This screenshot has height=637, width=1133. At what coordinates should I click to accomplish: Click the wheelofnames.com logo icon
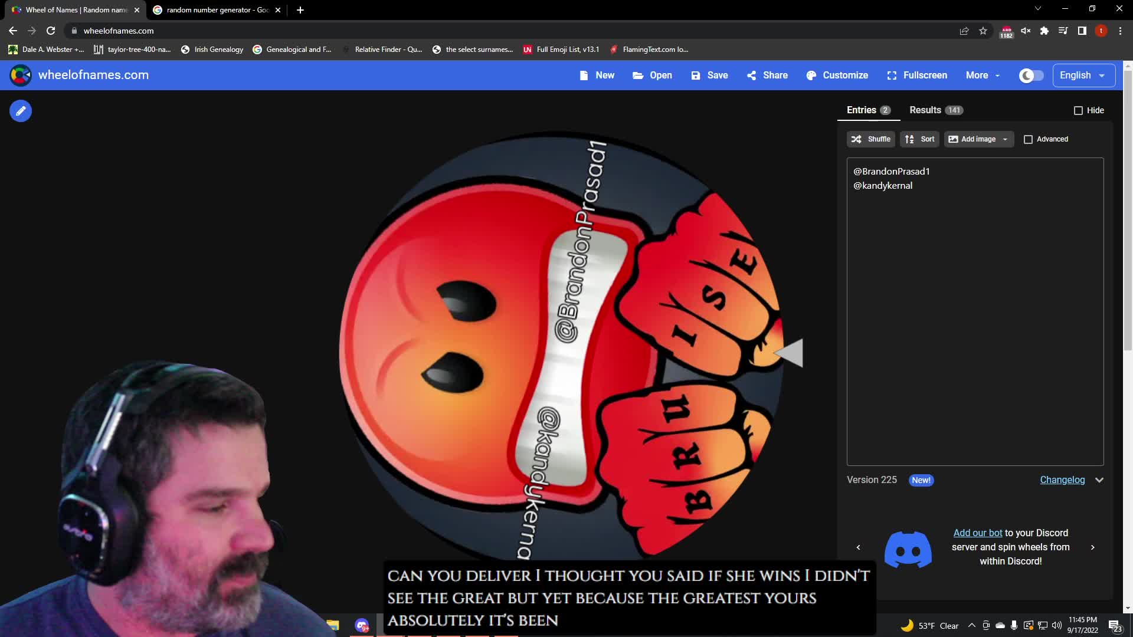click(21, 75)
